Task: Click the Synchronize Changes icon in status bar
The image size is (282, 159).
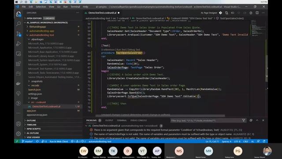Action: coord(37,141)
